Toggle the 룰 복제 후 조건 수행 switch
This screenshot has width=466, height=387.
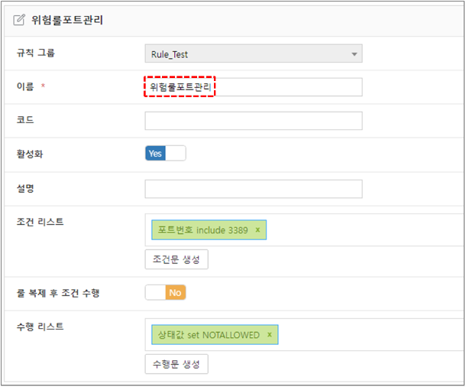tap(166, 292)
